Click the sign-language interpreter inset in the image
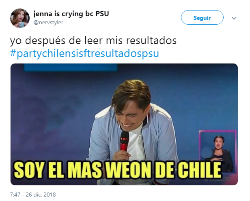 pyautogui.click(x=218, y=152)
